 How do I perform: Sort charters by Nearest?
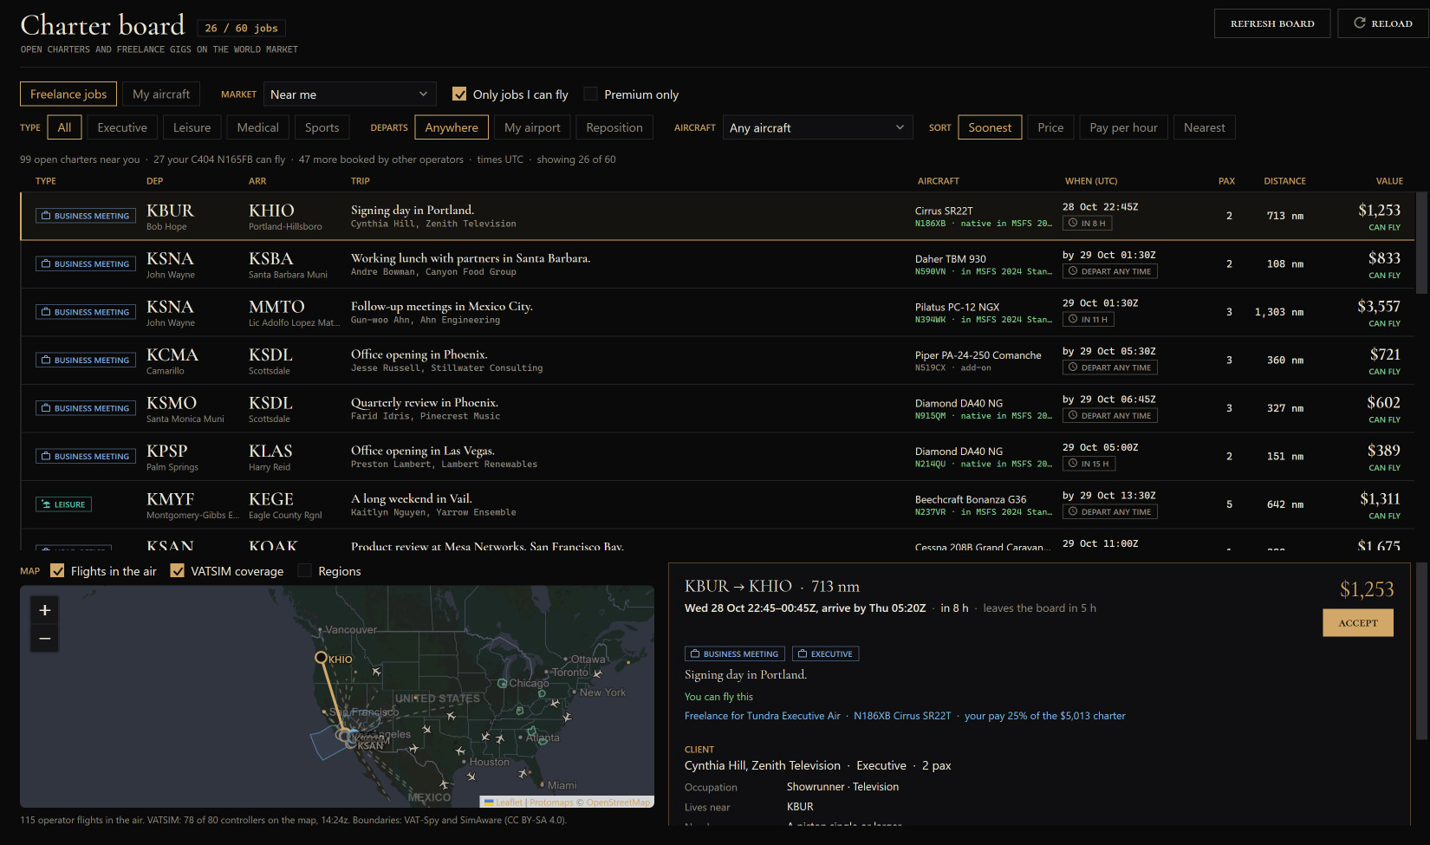[x=1205, y=127]
